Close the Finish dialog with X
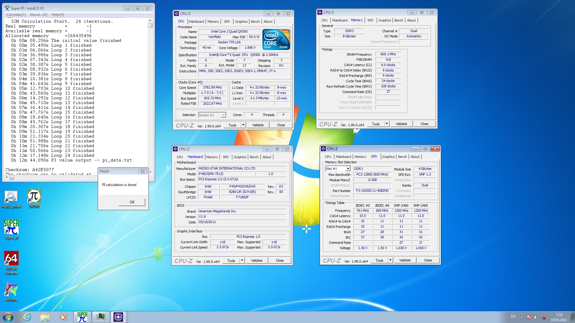The image size is (575, 323). point(143,171)
